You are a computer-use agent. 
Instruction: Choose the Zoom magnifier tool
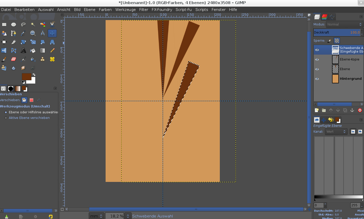tap(33, 33)
